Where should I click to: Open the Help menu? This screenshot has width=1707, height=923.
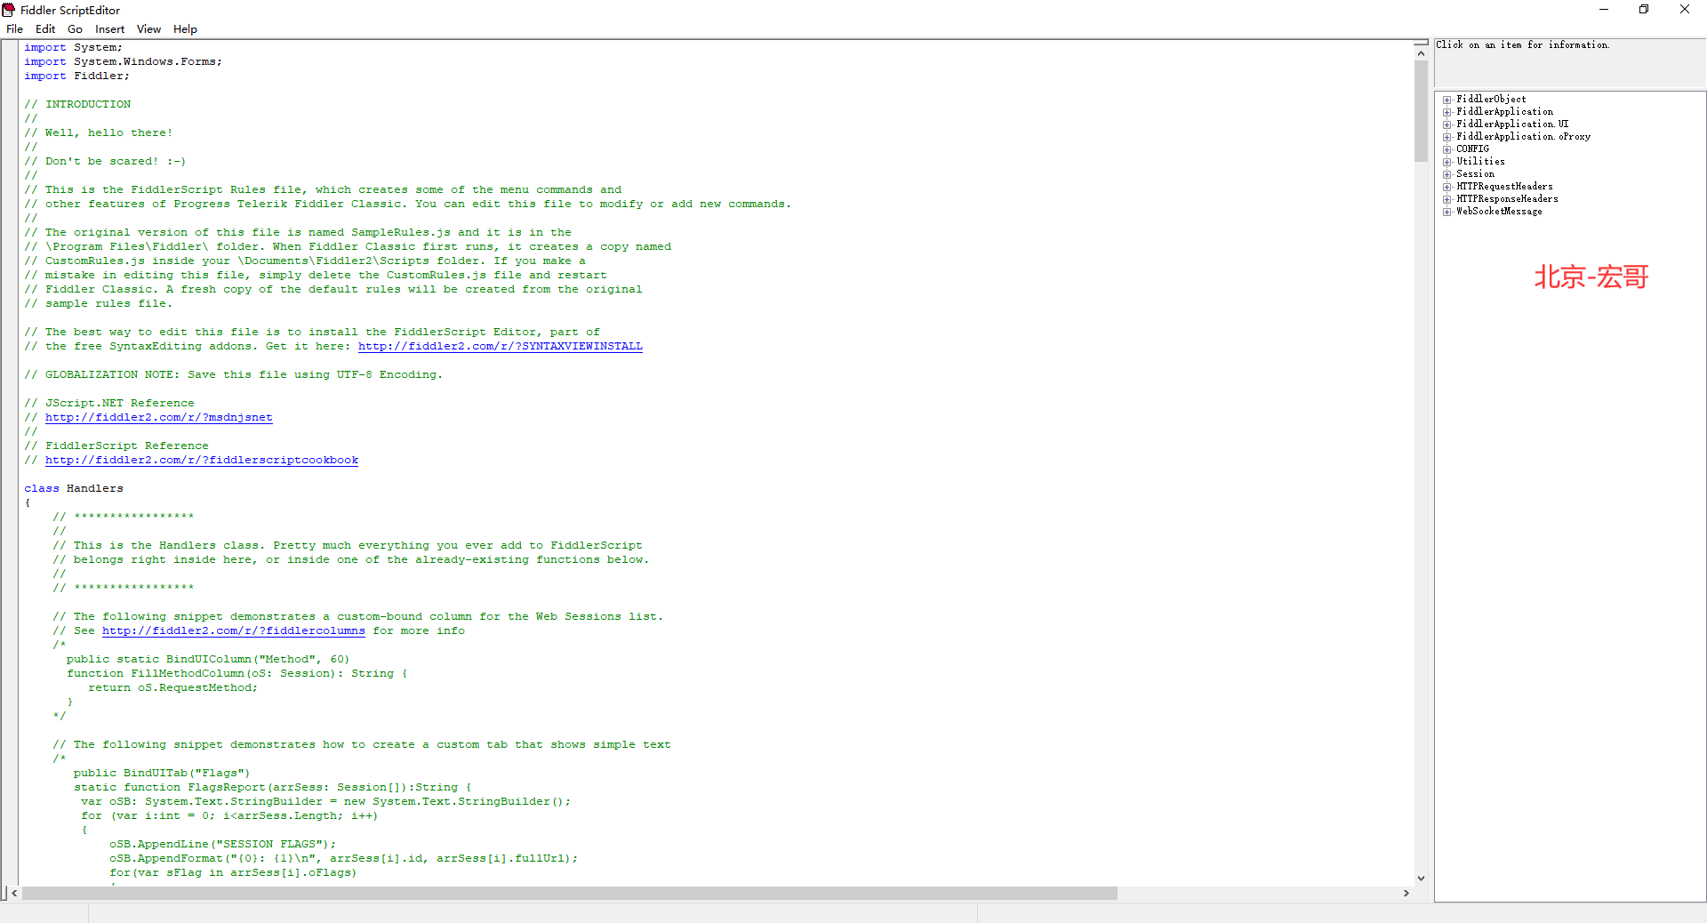point(185,29)
